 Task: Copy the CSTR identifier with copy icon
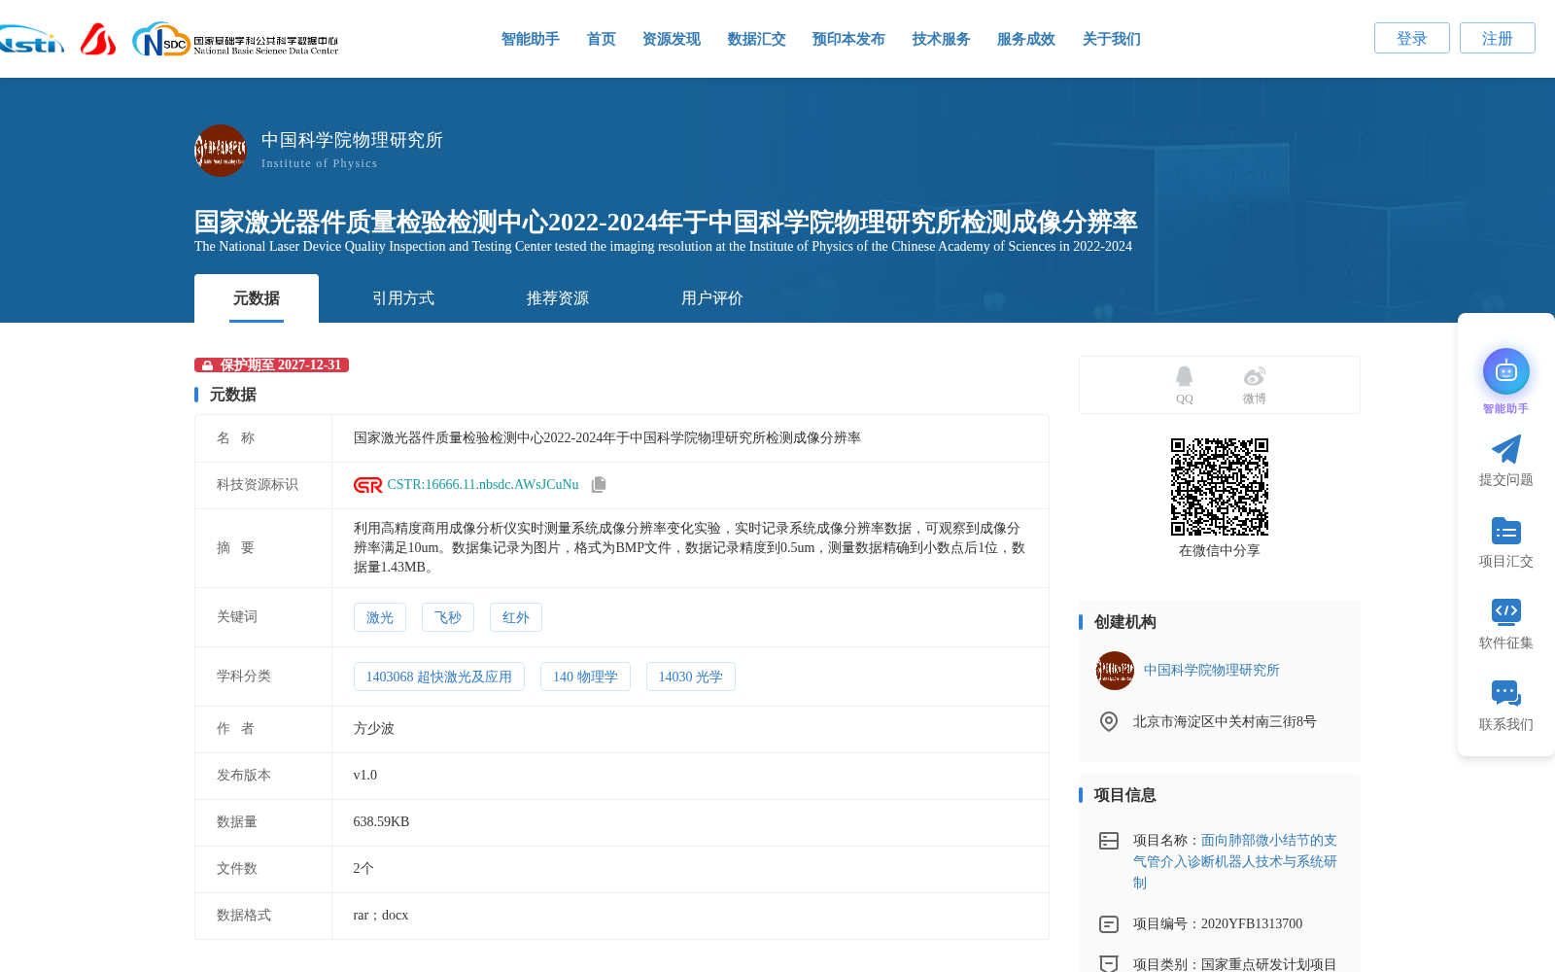[x=599, y=484]
